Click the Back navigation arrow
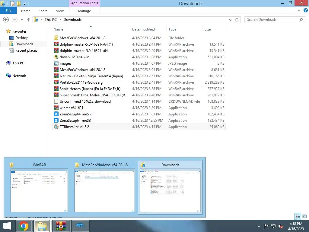The image size is (309, 232). coord(6,20)
